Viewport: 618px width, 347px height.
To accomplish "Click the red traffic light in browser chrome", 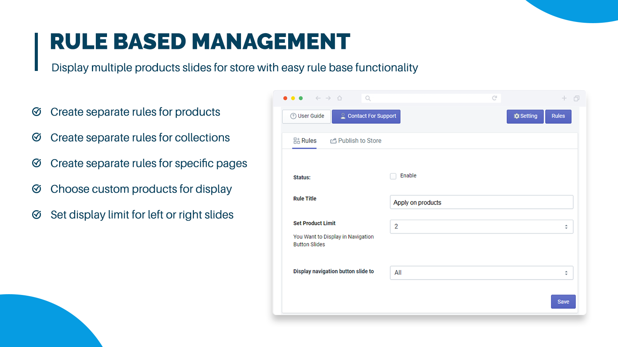I will click(x=285, y=98).
